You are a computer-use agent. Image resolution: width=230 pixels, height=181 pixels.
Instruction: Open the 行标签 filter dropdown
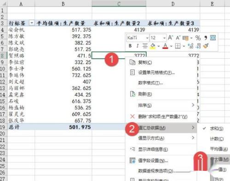32,23
